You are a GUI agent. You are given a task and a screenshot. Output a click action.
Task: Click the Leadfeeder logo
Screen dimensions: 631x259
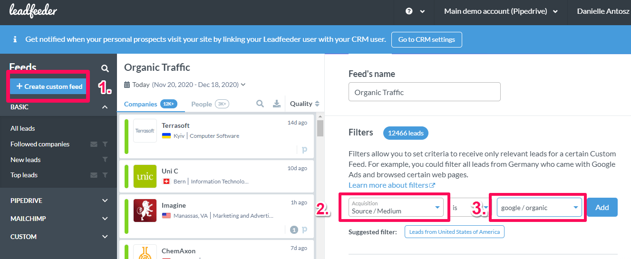click(x=33, y=10)
